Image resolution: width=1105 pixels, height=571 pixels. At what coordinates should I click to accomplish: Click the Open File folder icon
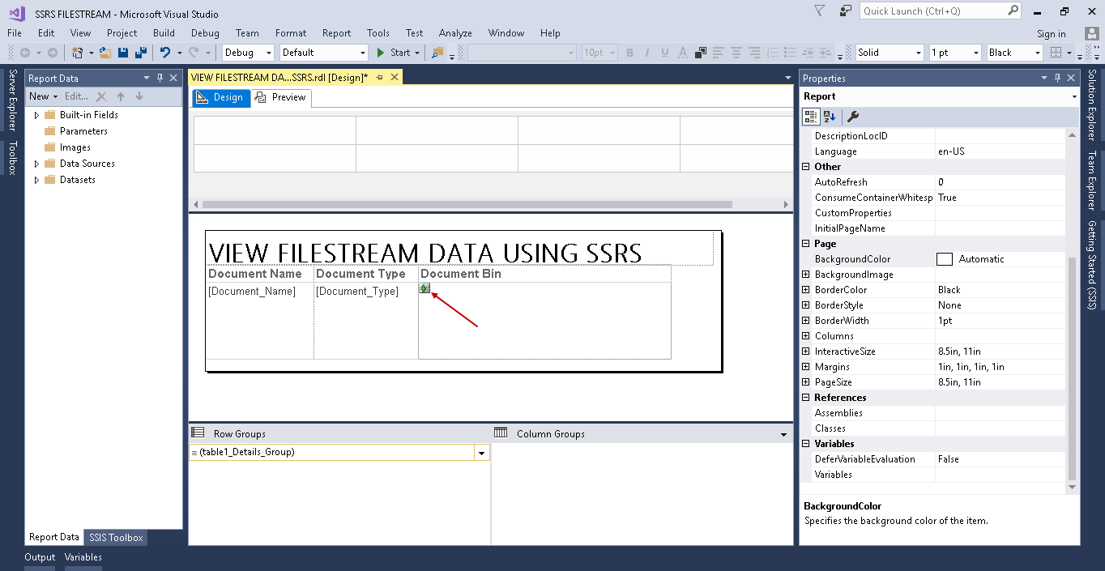pyautogui.click(x=105, y=53)
